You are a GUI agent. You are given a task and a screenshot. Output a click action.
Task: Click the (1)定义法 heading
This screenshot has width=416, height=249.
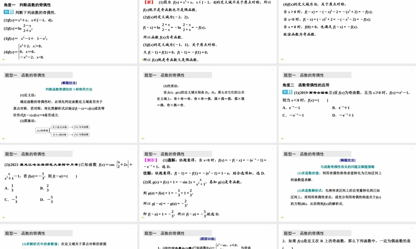(28, 95)
